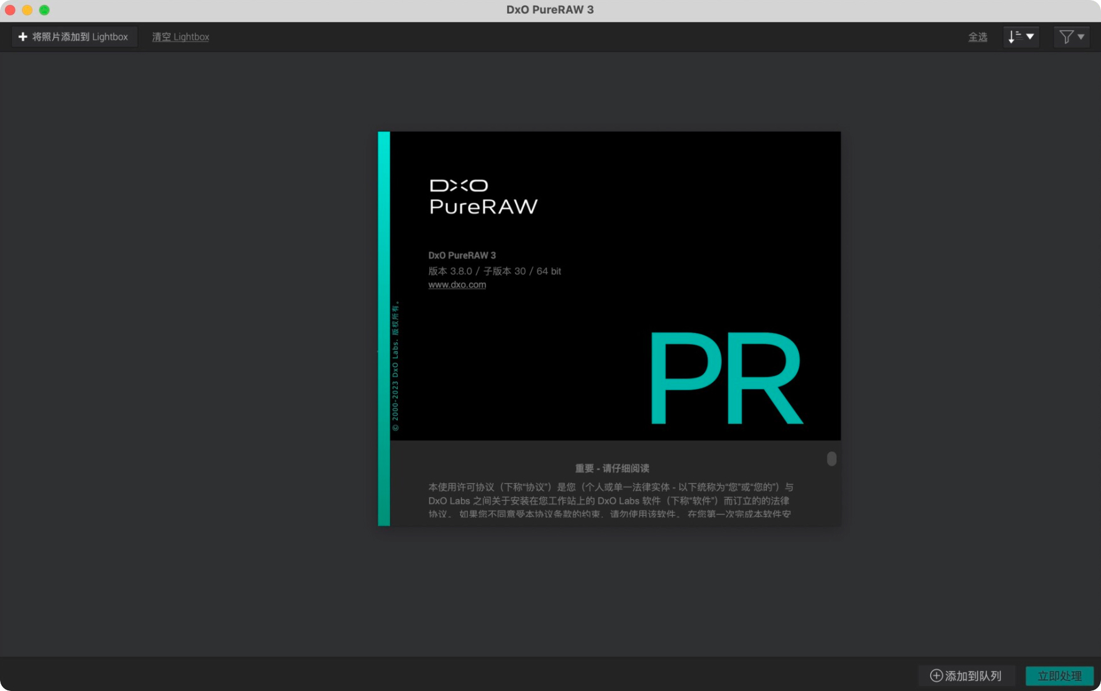Click the DxO PureRAW 3 window title
The width and height of the screenshot is (1101, 691).
click(550, 10)
